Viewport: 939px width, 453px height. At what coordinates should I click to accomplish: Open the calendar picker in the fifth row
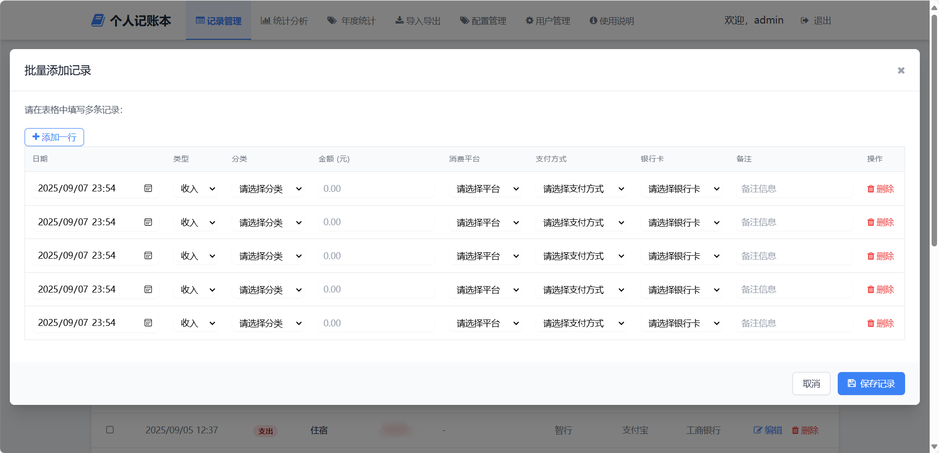coord(148,323)
